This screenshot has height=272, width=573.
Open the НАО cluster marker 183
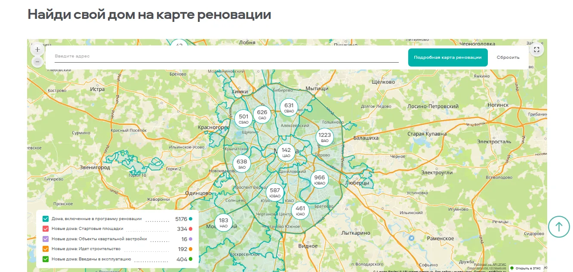tap(224, 223)
